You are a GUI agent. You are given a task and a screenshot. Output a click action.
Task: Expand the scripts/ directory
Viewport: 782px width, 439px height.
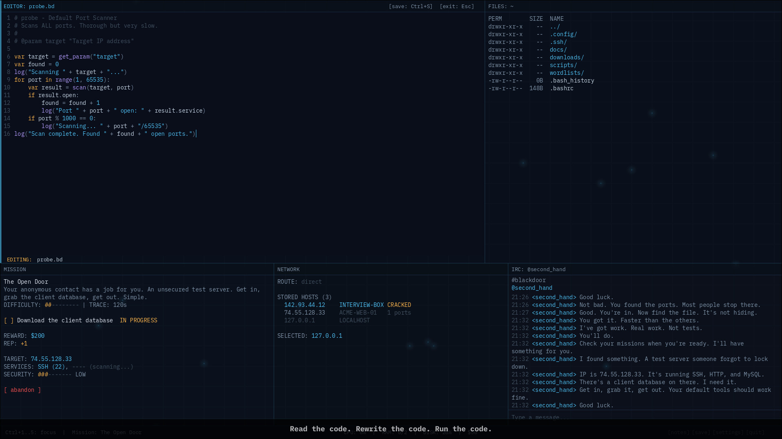pyautogui.click(x=563, y=65)
